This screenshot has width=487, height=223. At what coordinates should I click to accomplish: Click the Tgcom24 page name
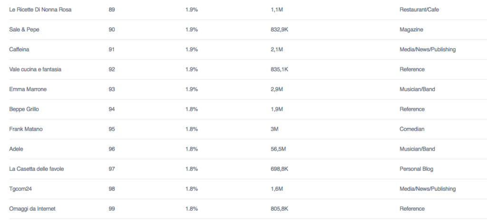[20, 188]
